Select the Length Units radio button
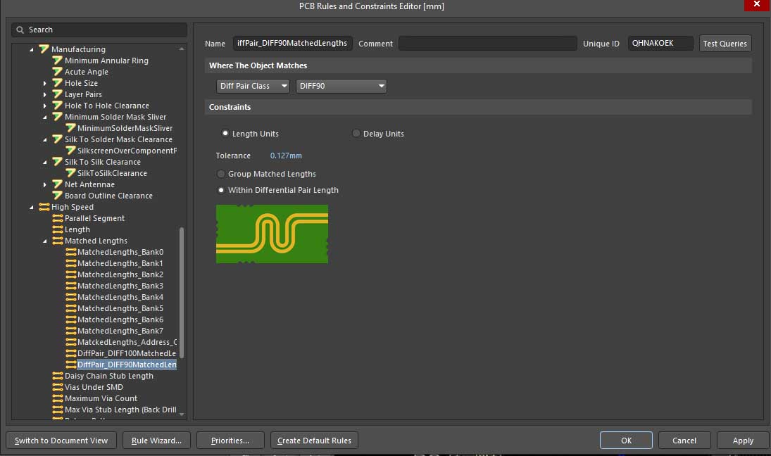This screenshot has height=456, width=771. pyautogui.click(x=225, y=134)
